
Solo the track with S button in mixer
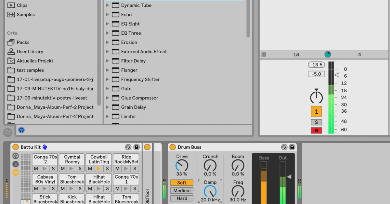click(316, 122)
